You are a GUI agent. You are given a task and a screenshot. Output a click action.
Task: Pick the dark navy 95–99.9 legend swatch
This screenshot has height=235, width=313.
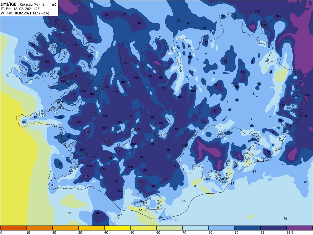point(274,228)
